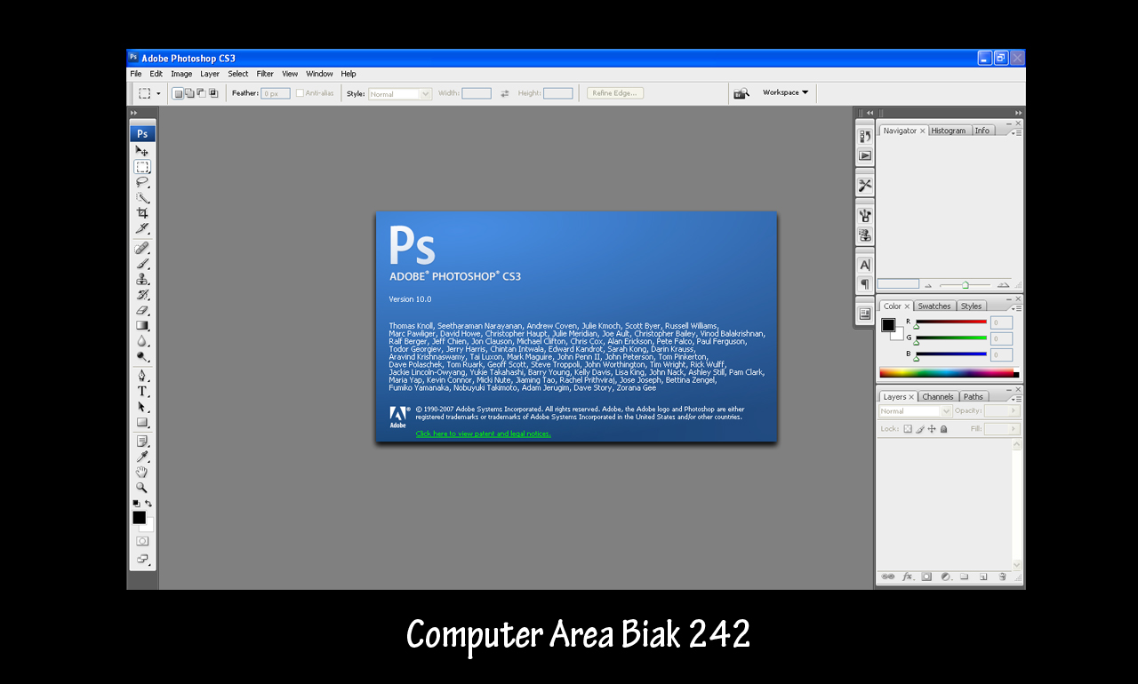Select the Gradient tool
The width and height of the screenshot is (1138, 684).
pyautogui.click(x=142, y=326)
